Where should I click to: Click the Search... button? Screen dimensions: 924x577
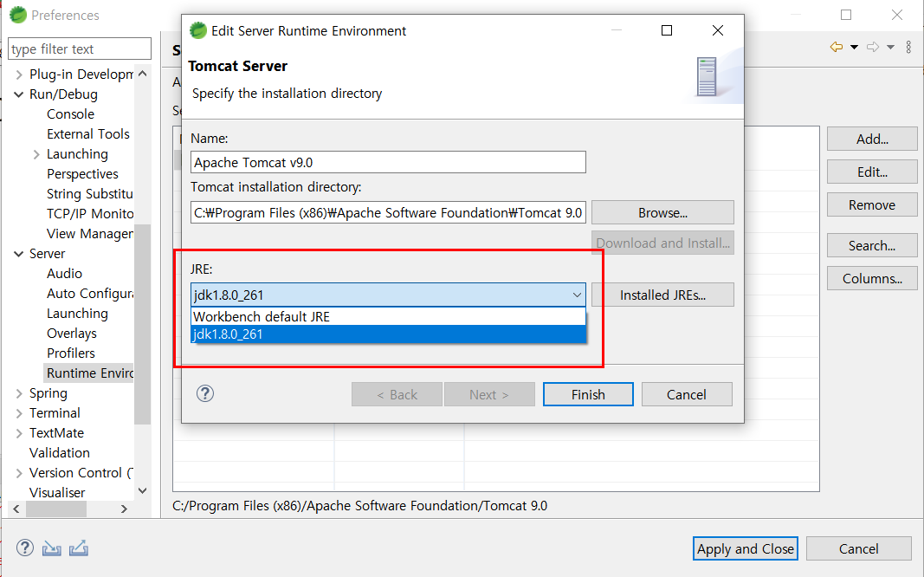click(872, 246)
